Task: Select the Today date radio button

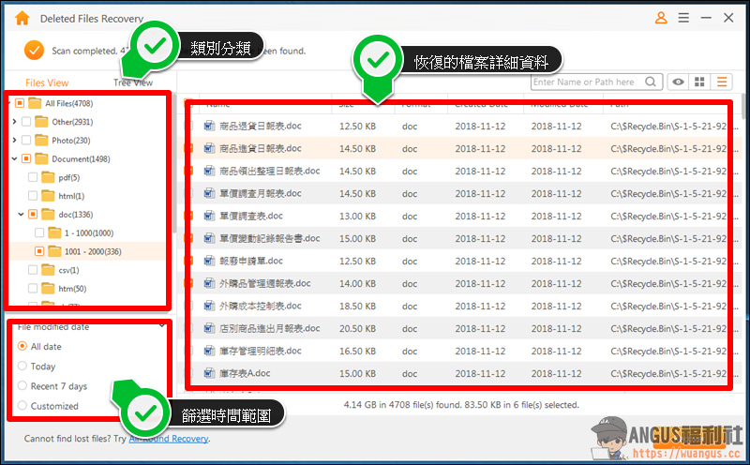Action: pyautogui.click(x=22, y=366)
